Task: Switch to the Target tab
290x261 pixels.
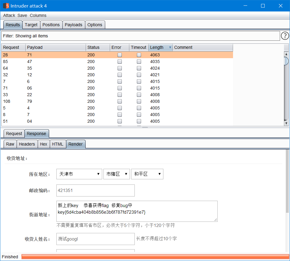Action: point(31,25)
